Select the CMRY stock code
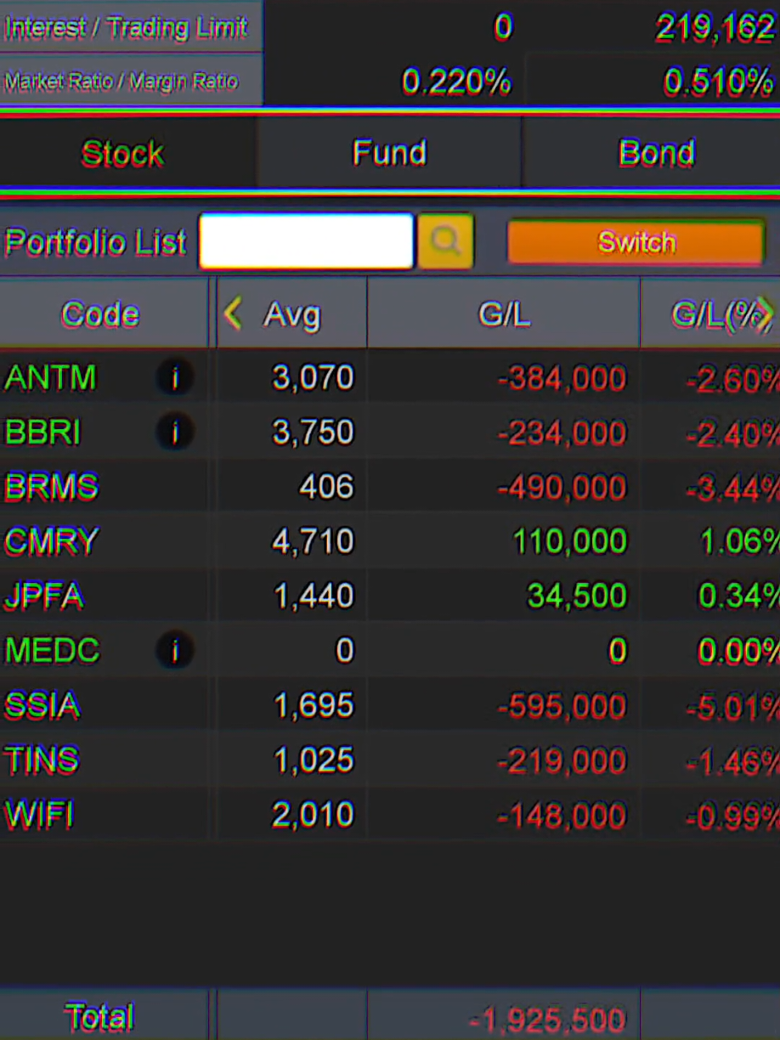The image size is (780, 1040). [52, 541]
